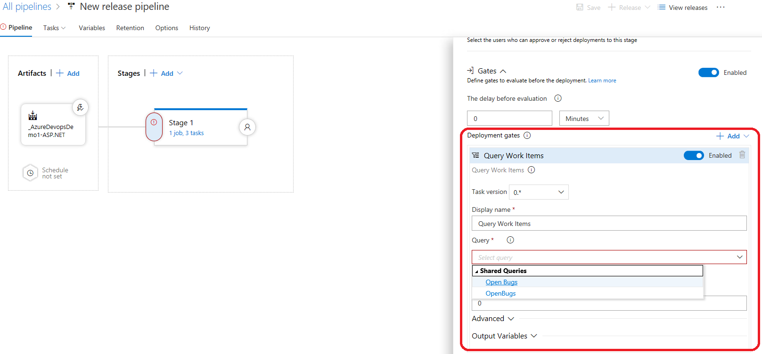Click the Save disk icon
762x354 pixels.
580,7
